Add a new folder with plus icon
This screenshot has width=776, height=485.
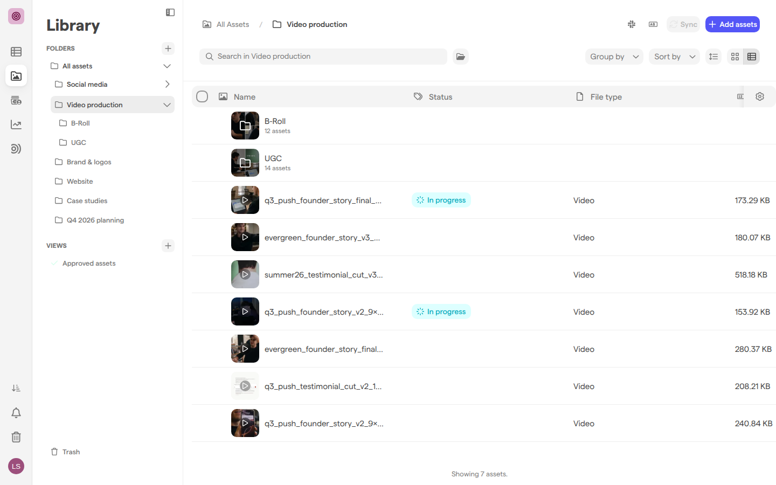(x=168, y=48)
